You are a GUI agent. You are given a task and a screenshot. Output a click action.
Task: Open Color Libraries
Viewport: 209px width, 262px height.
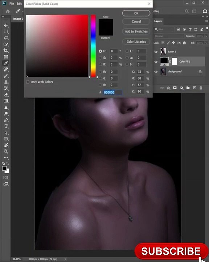(x=136, y=41)
